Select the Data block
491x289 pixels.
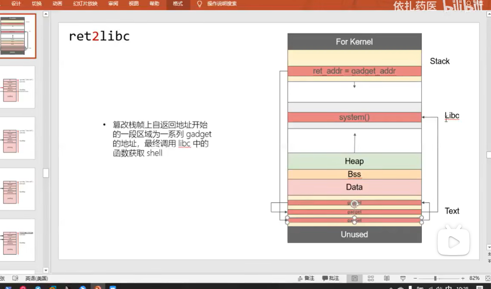point(354,187)
